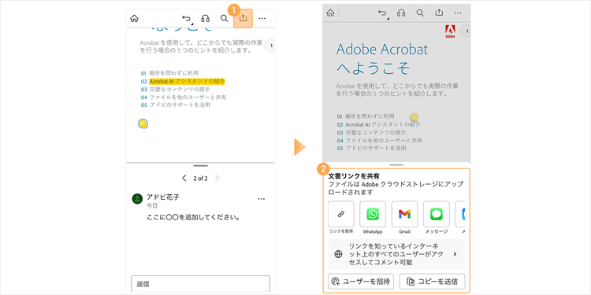Tap 文書リンクを共有 heading
The image size is (591, 295).
(x=354, y=176)
